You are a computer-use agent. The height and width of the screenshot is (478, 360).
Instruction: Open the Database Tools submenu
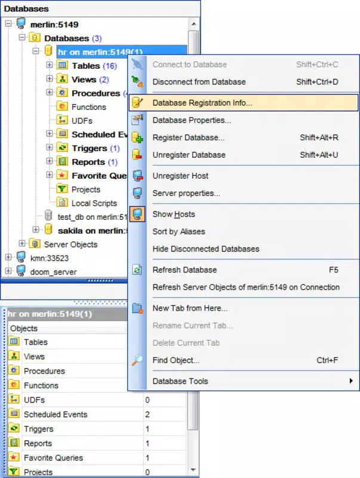pos(243,381)
